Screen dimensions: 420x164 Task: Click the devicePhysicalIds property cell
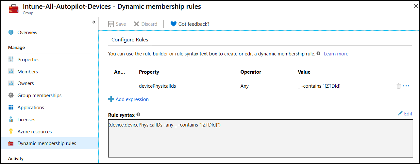coord(158,86)
